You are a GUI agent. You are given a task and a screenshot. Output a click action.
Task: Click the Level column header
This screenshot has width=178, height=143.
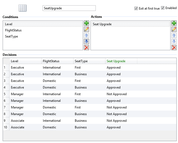(x=25, y=61)
